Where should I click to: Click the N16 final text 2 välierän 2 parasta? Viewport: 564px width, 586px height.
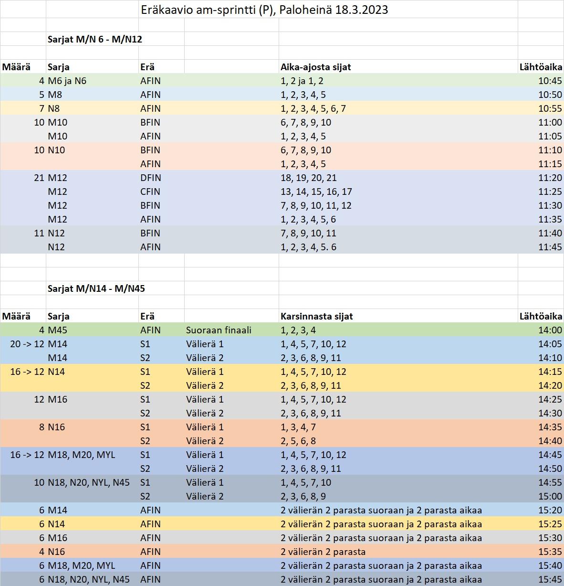point(323,552)
